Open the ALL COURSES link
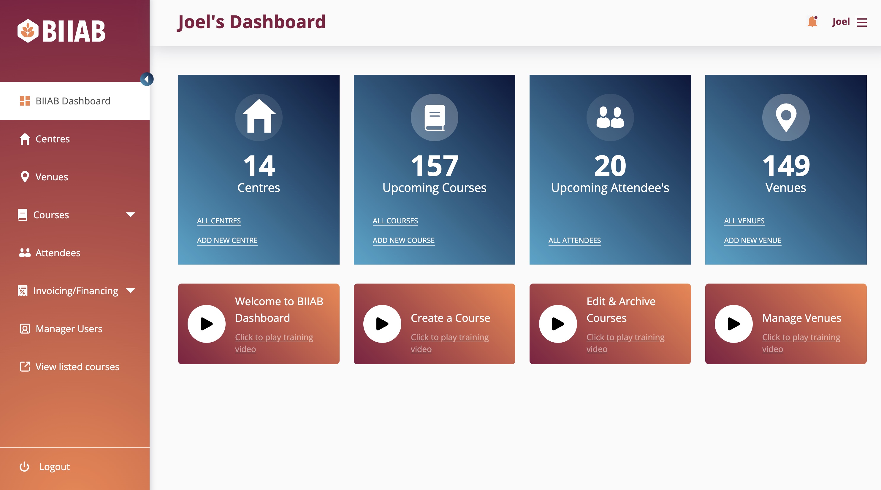This screenshot has width=881, height=490. pyautogui.click(x=395, y=221)
